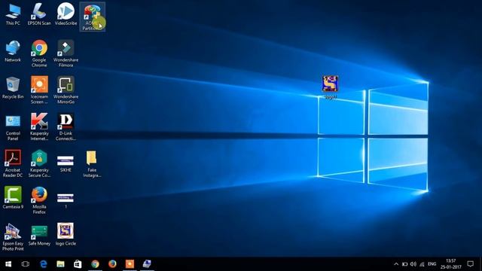The width and height of the screenshot is (482, 271).
Task: Switch to EPSON Scan taskbar item
Action: [147, 264]
